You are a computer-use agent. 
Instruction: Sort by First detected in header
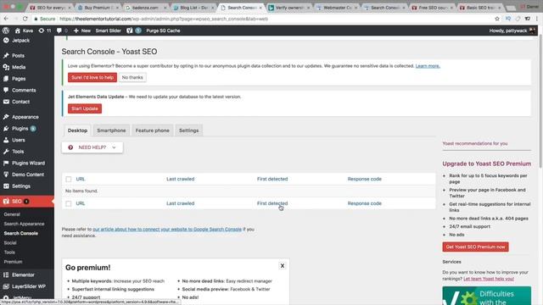272,179
